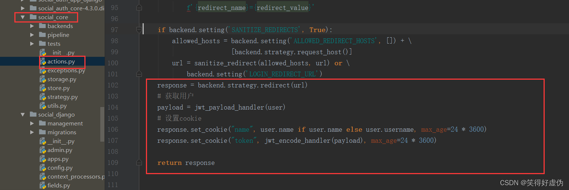Collapse the social_core folder arrow
The width and height of the screenshot is (569, 190).
(x=23, y=17)
